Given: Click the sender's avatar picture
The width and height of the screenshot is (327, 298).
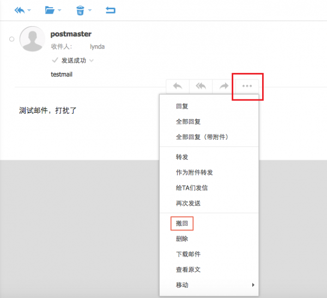Looking at the screenshot, I should click(32, 39).
